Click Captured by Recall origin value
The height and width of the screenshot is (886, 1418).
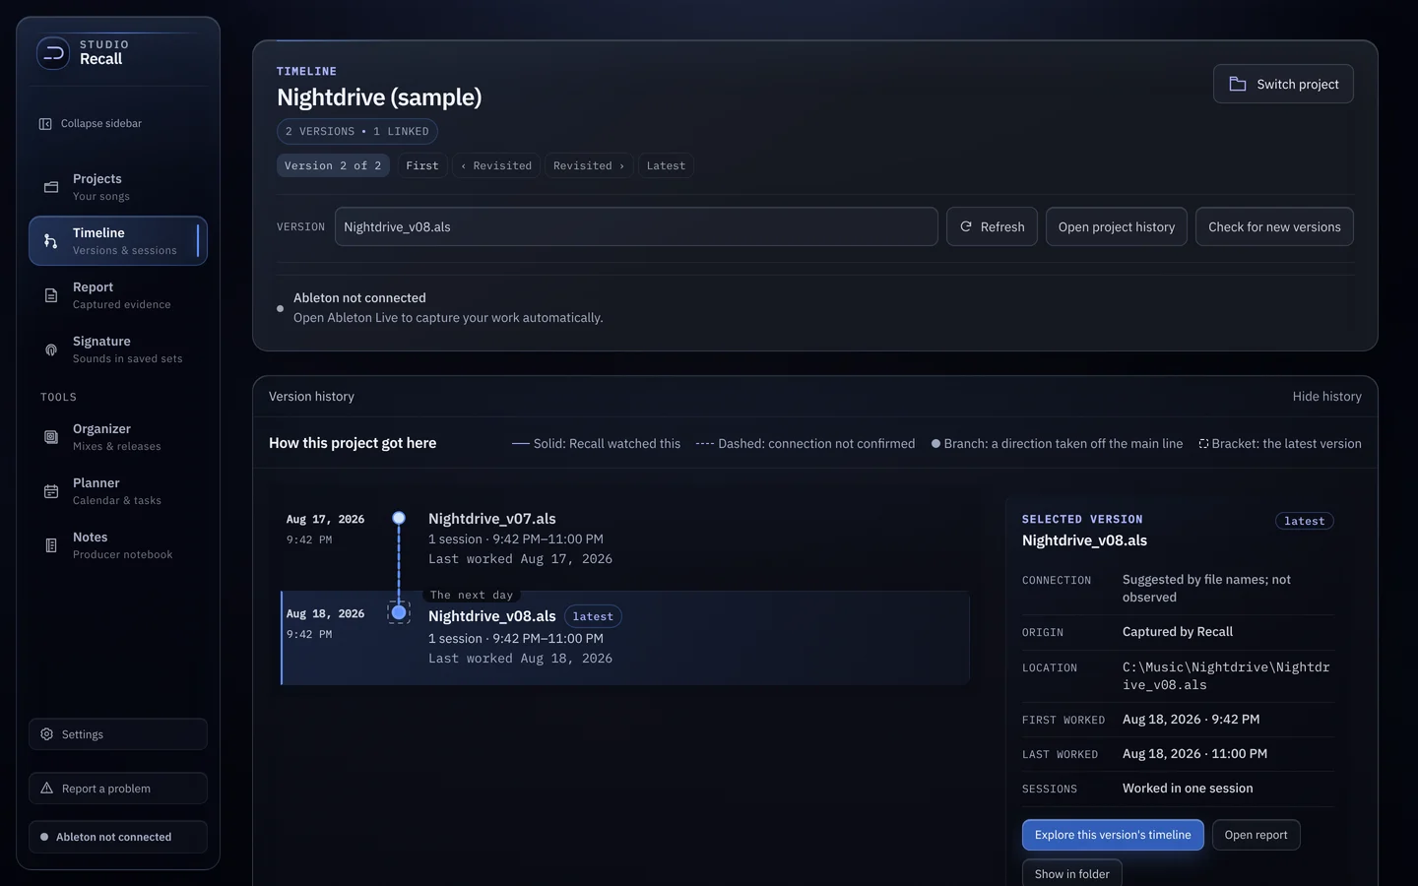pyautogui.click(x=1178, y=632)
